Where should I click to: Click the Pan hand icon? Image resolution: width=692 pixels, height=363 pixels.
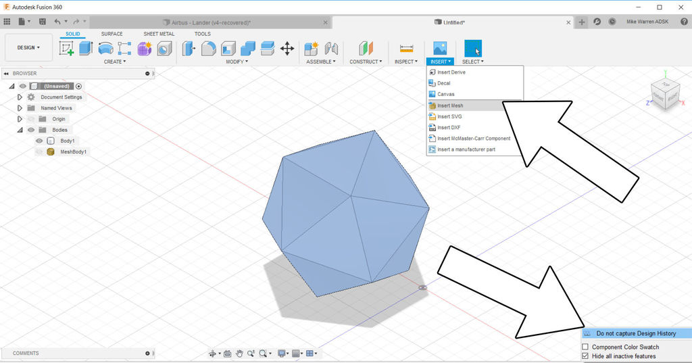239,354
